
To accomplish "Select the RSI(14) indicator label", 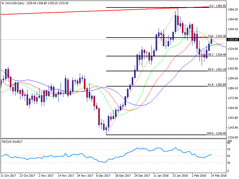I will (13, 141).
